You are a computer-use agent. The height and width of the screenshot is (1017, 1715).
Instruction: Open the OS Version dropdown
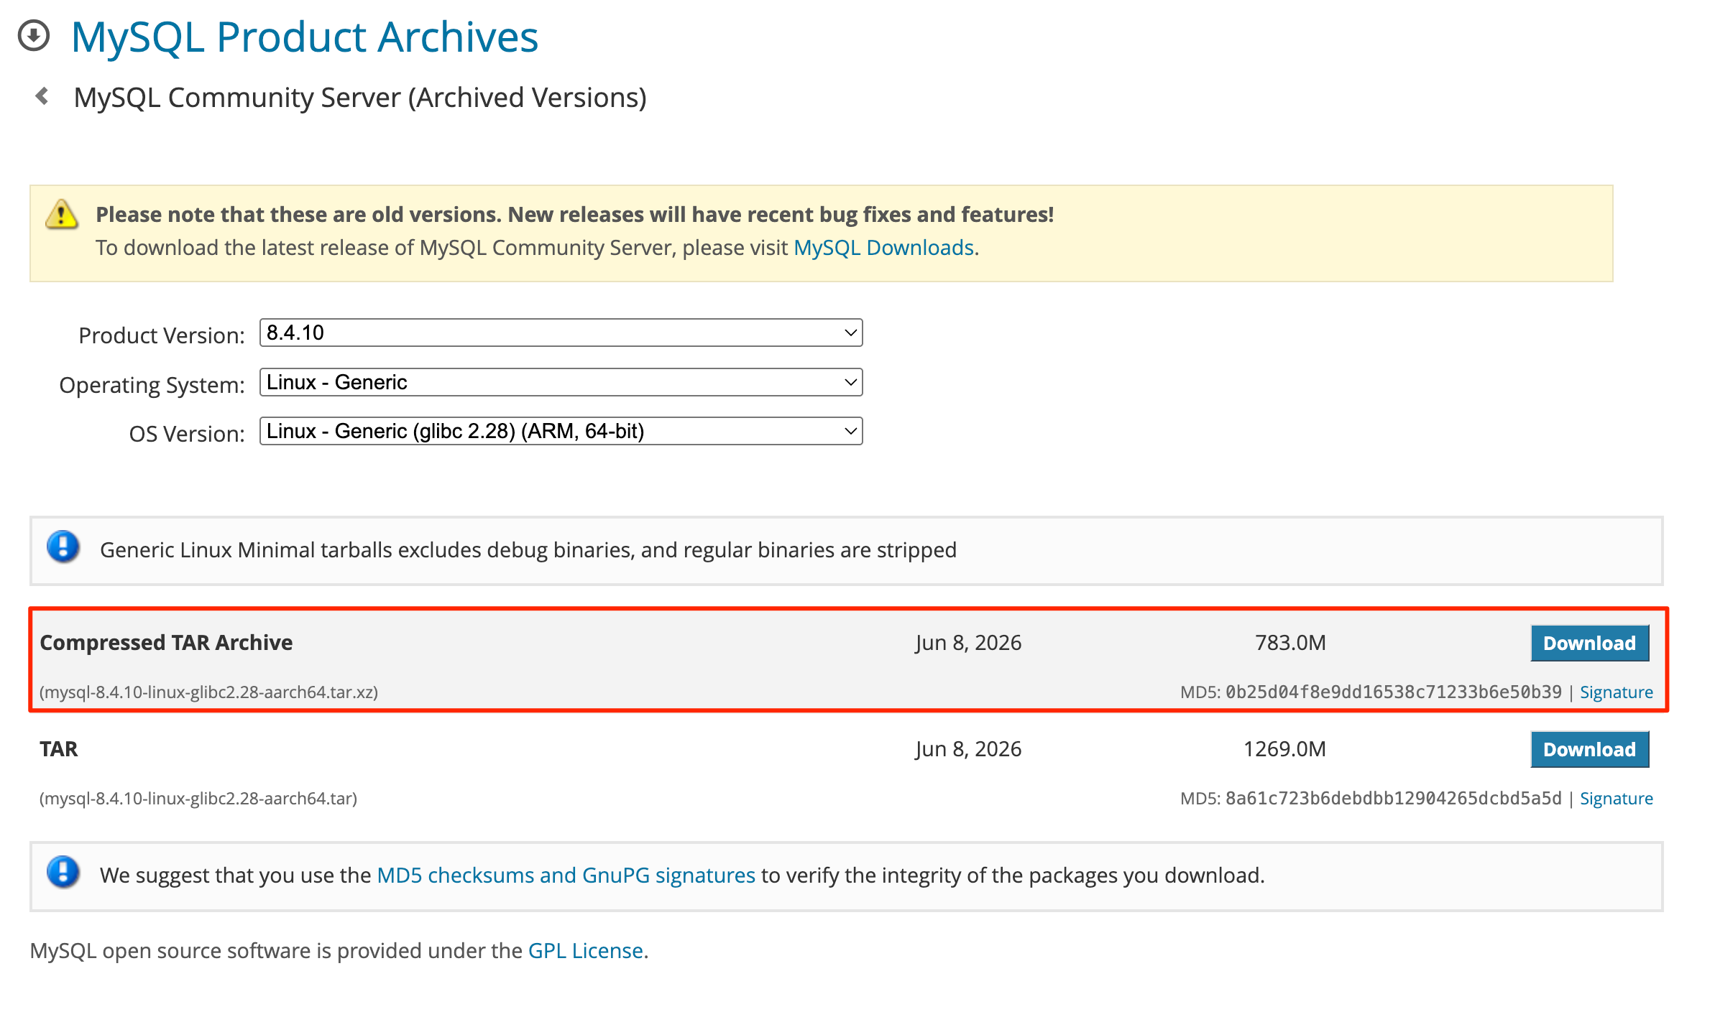click(x=561, y=431)
